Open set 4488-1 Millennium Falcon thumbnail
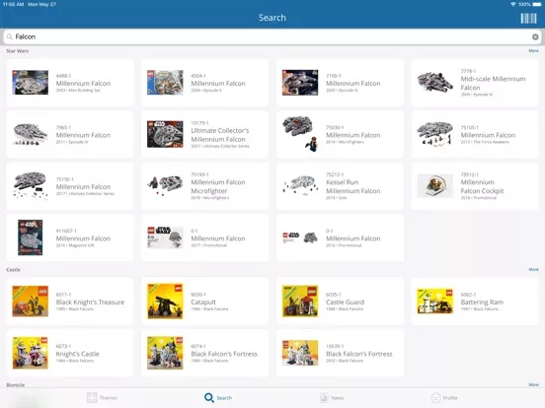This screenshot has width=545, height=408. coord(31,82)
